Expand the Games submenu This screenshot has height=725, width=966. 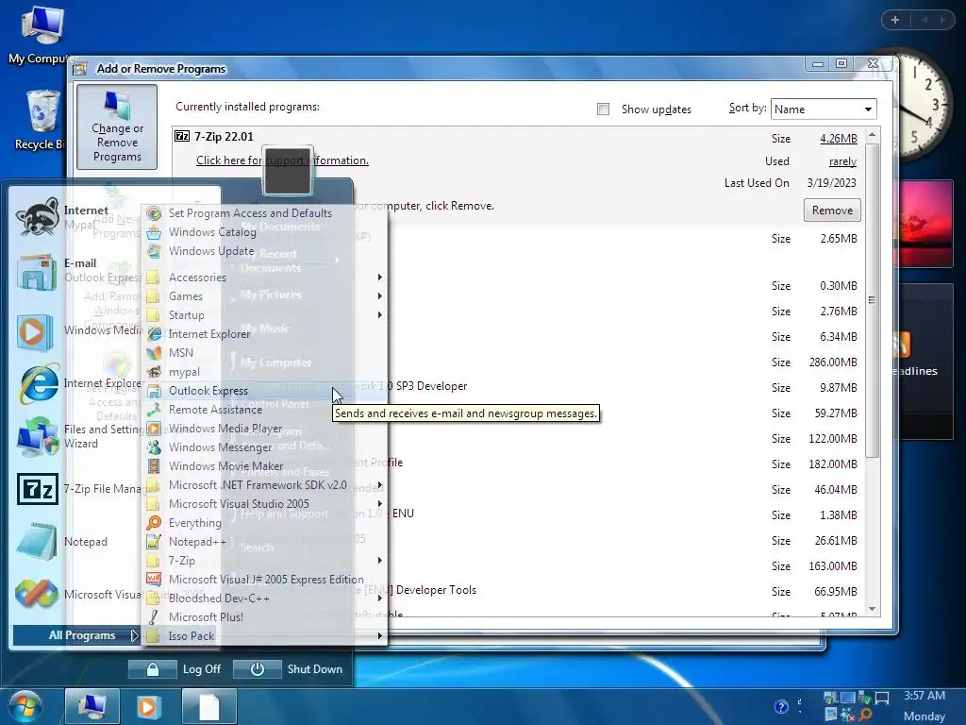265,296
